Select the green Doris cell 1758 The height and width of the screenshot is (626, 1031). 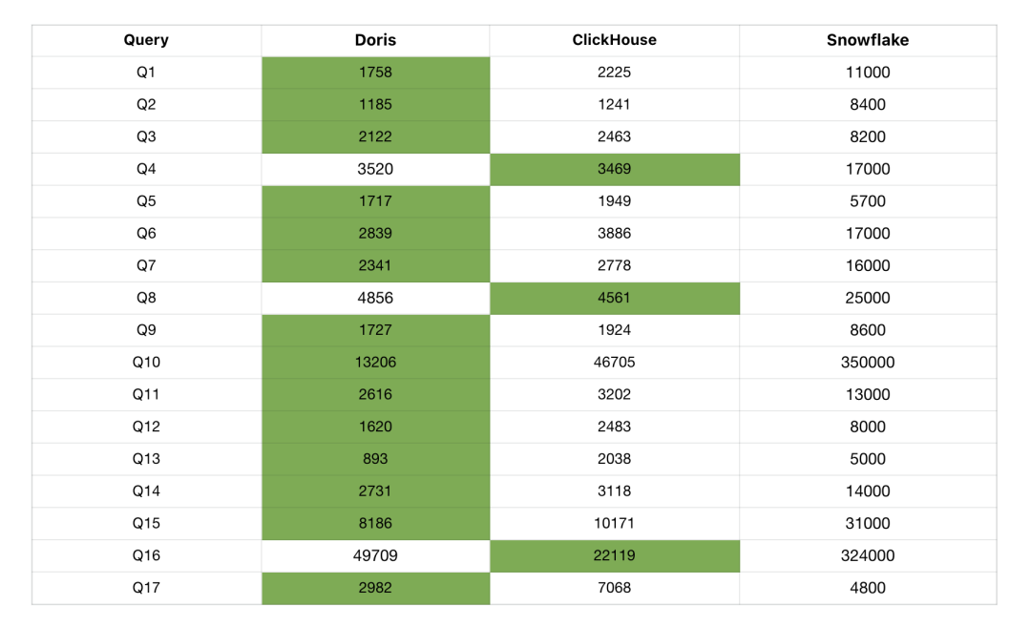click(x=375, y=73)
